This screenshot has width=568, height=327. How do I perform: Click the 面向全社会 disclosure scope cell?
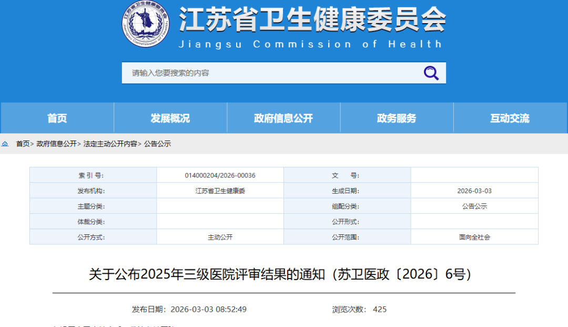coord(474,237)
